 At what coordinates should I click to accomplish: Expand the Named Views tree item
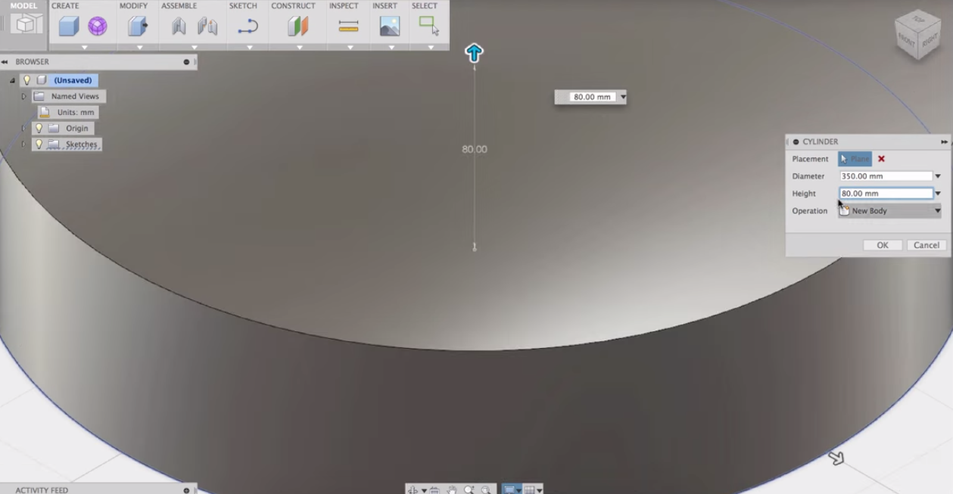(24, 96)
